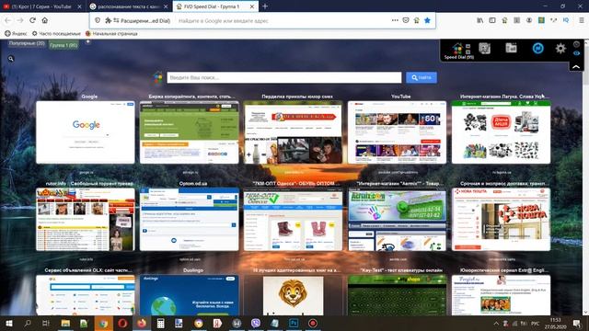Click the blue bookmark star

point(427,20)
